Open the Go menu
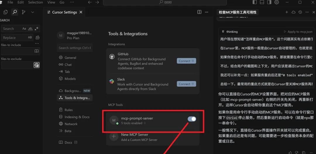The width and height of the screenshot is (316, 154). coord(62,2)
